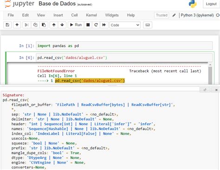The height and width of the screenshot is (170, 220).
Task: Click mangle_dupe_cols parameter line
Action: pos(46,153)
